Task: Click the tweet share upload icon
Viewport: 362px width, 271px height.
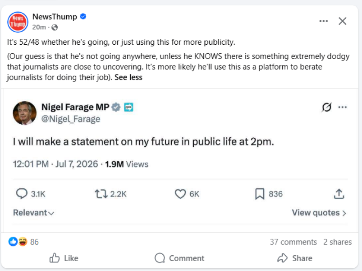Action: [x=339, y=194]
